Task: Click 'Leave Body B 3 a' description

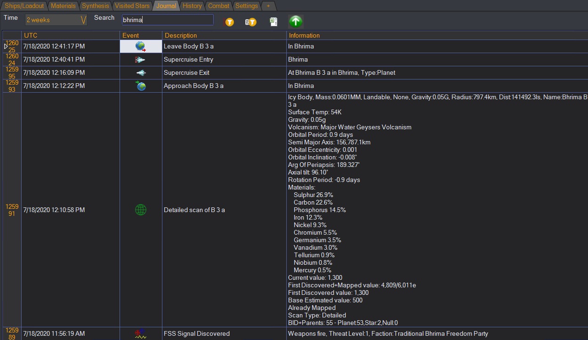Action: (188, 47)
